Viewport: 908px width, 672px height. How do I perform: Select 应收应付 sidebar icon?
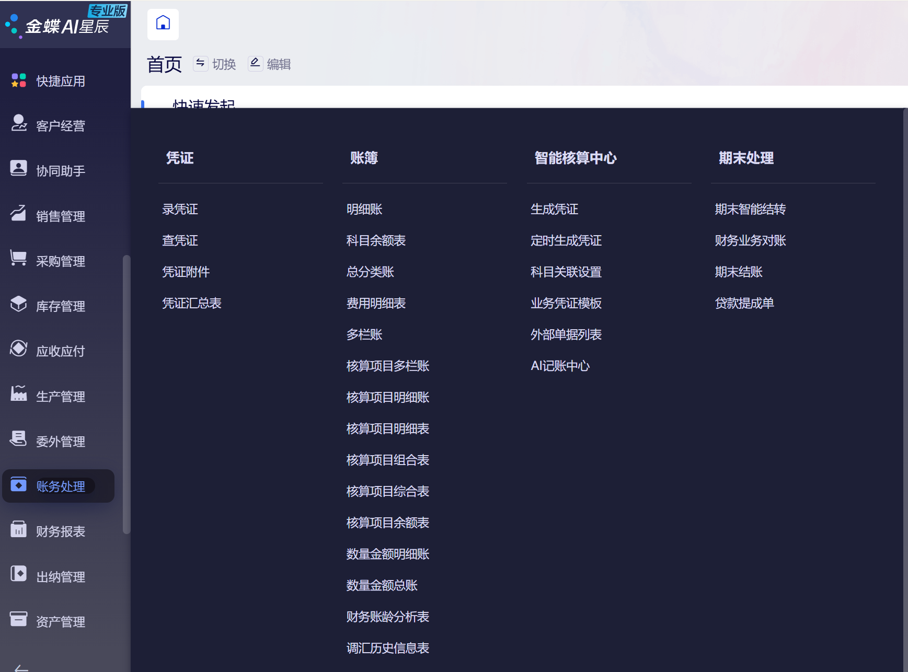point(19,349)
